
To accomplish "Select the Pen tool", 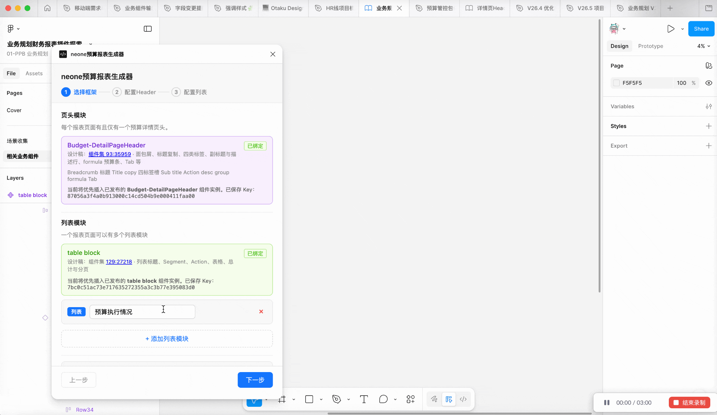I will 336,399.
